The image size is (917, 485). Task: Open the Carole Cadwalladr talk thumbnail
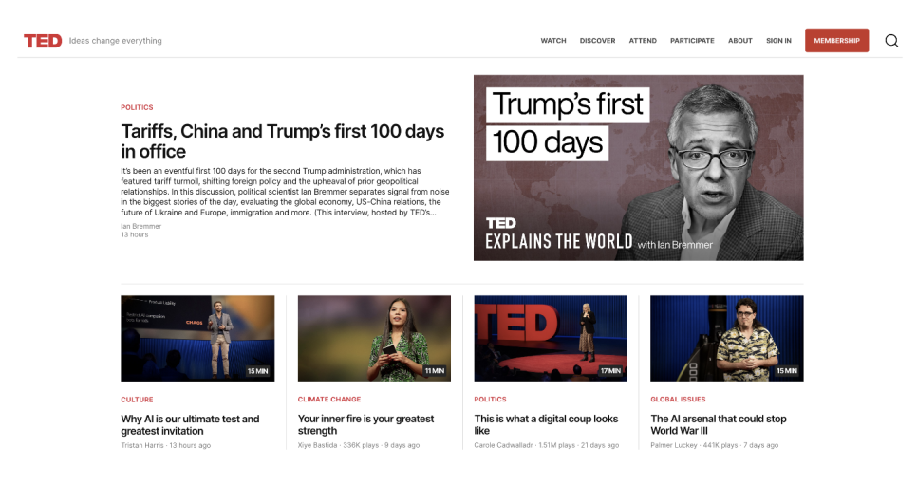551,338
